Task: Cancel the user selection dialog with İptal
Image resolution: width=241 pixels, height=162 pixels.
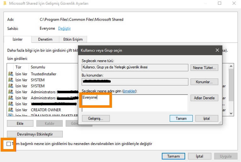Action: point(207,119)
